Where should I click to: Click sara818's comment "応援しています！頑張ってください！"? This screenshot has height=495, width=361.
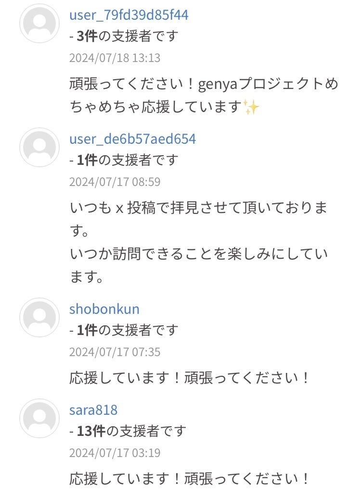(190, 479)
